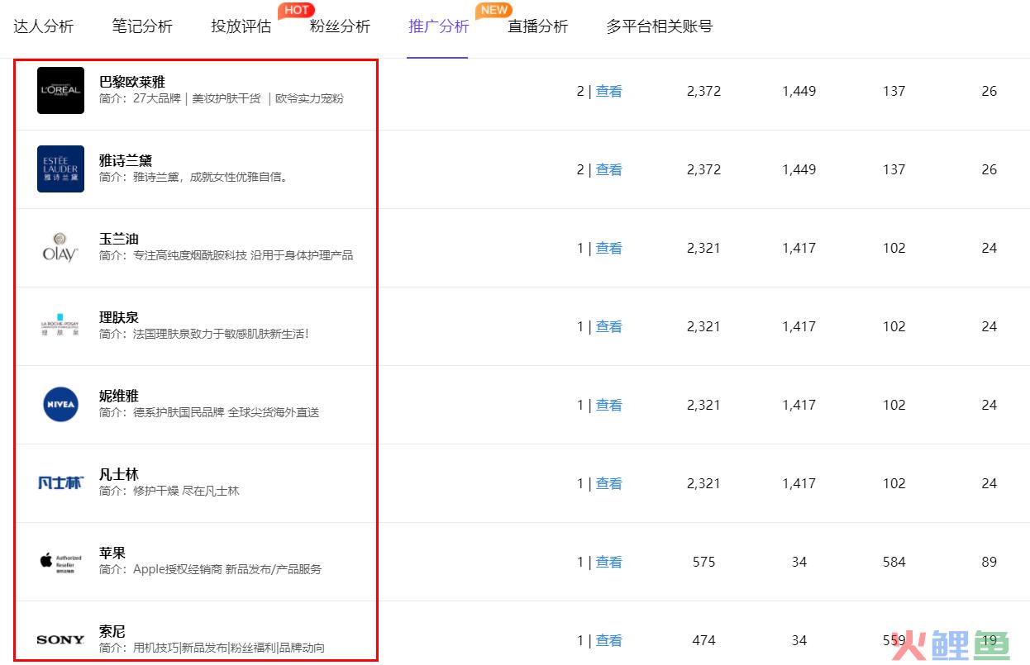Screen dimensions: 1030x665
Task: Click the description '修护干燥 尽在凡士林'
Action: [186, 491]
